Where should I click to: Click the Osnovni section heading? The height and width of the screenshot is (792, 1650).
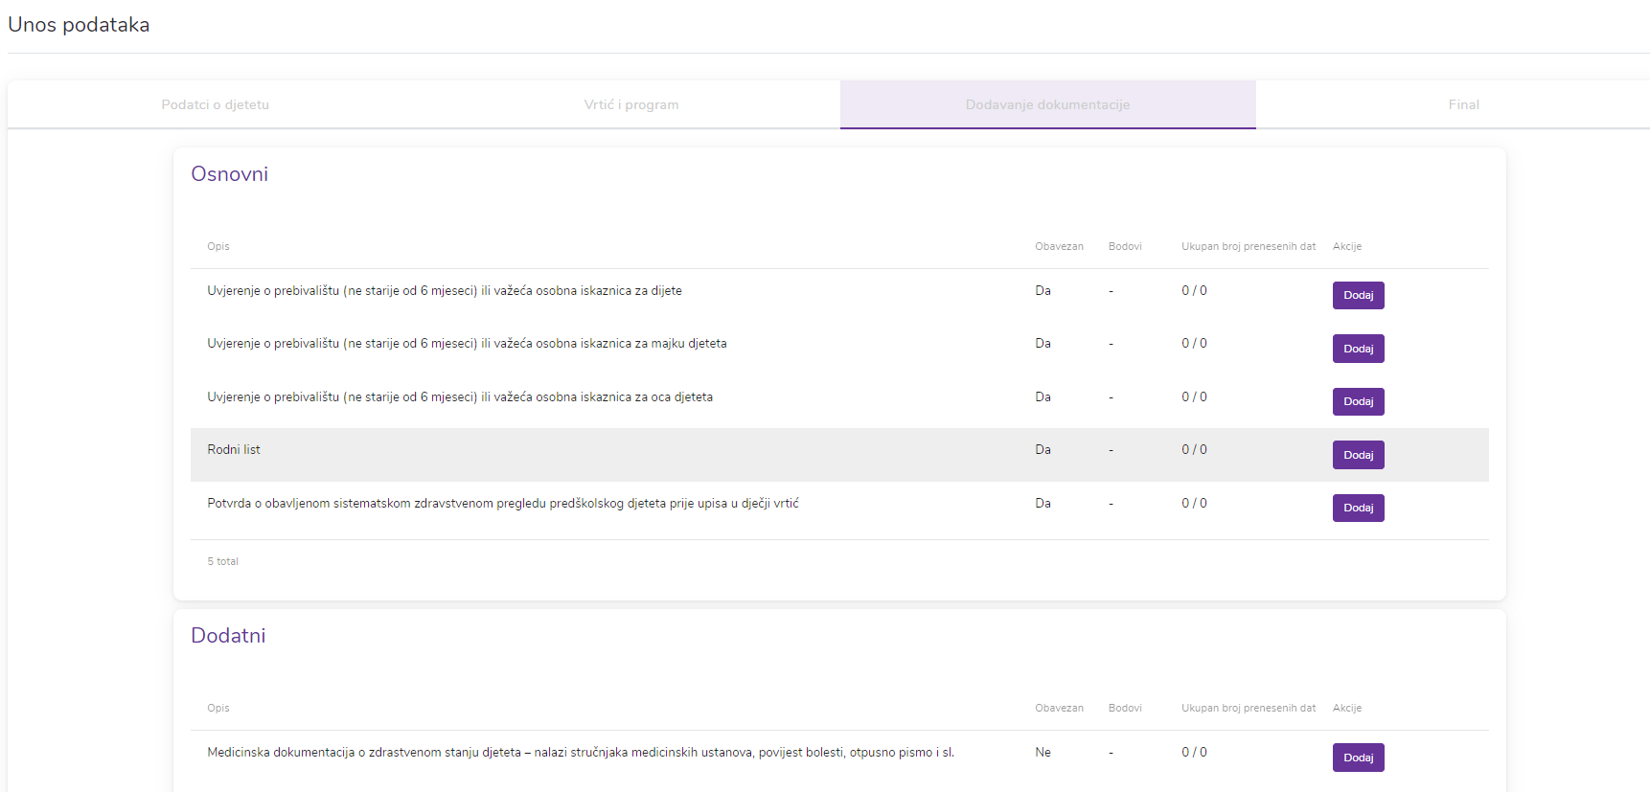click(x=230, y=174)
